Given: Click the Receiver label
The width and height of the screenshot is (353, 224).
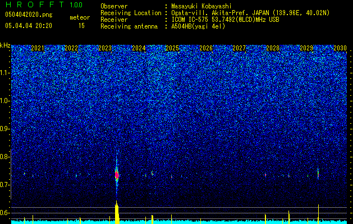Looking at the screenshot, I should tap(114, 20).
